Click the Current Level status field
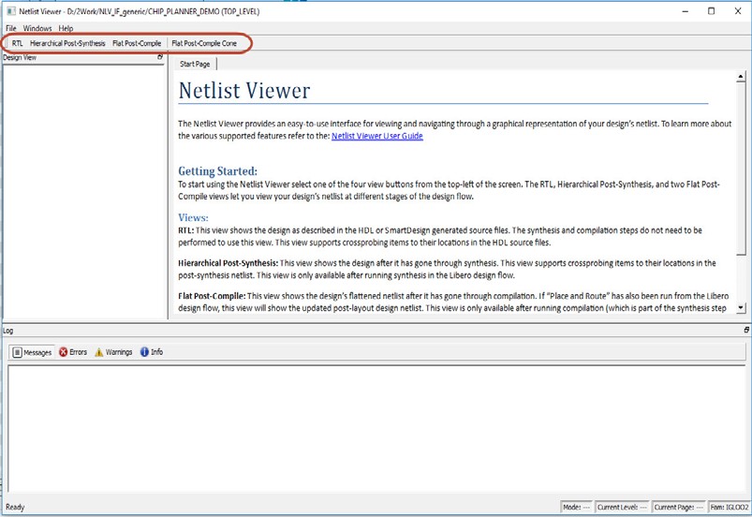Image resolution: width=752 pixels, height=517 pixels. 621,506
